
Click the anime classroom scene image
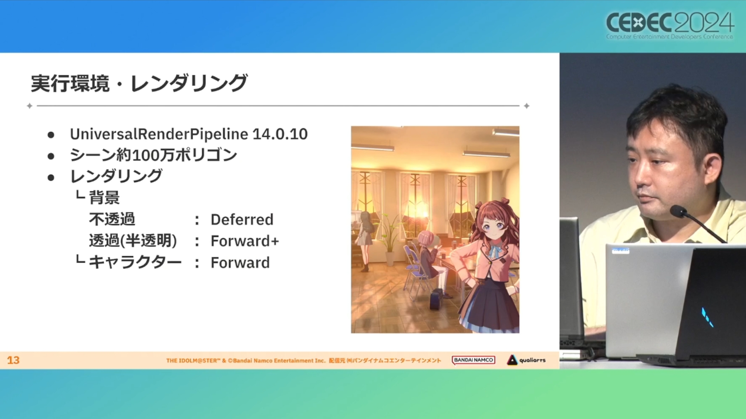435,229
